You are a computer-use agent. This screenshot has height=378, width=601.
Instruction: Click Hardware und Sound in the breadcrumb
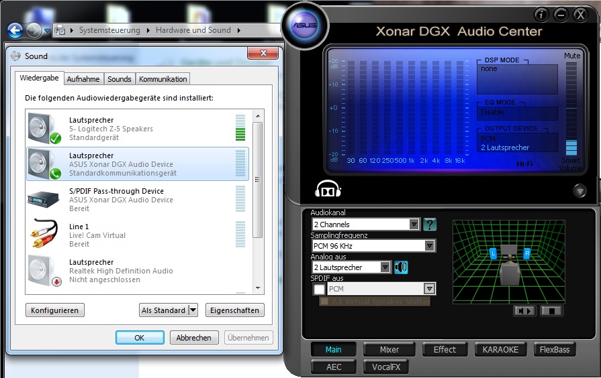click(193, 30)
